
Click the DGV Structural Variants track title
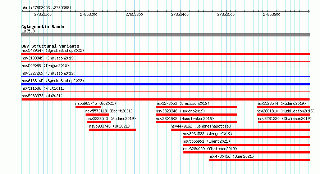tap(50, 46)
